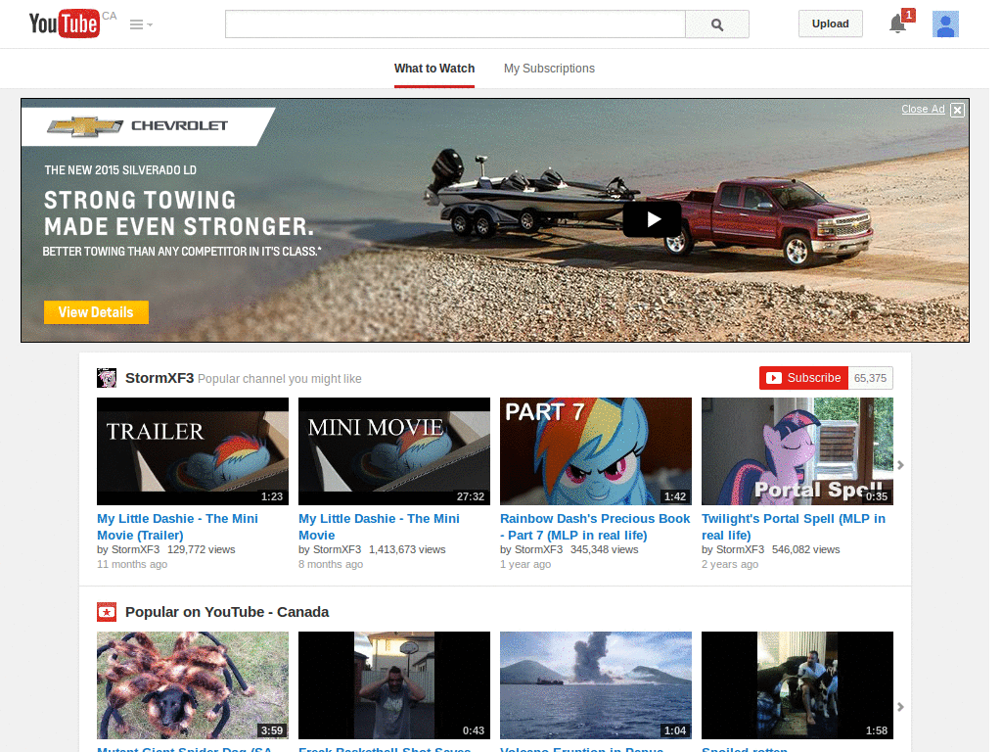Click the Close Ad text link
Image resolution: width=1002 pixels, height=752 pixels.
coord(923,109)
